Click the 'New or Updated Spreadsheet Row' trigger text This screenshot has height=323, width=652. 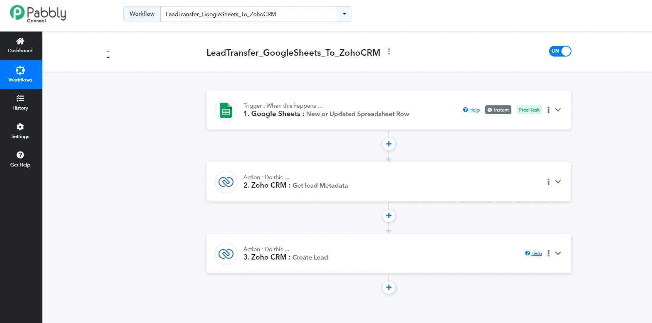click(x=358, y=114)
